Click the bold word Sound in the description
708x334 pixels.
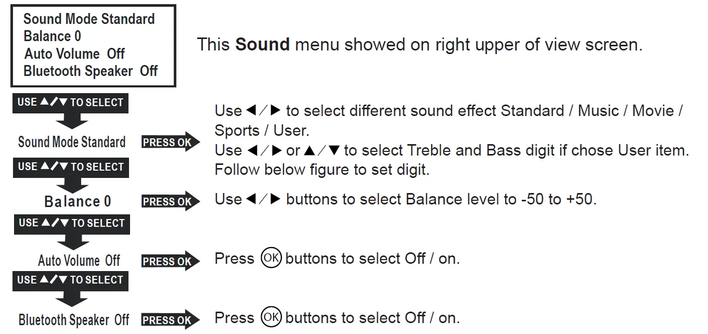tap(262, 45)
